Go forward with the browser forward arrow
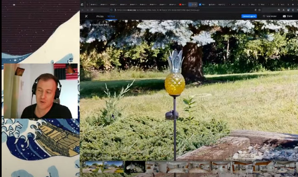The height and width of the screenshot is (177, 298). tap(87, 10)
